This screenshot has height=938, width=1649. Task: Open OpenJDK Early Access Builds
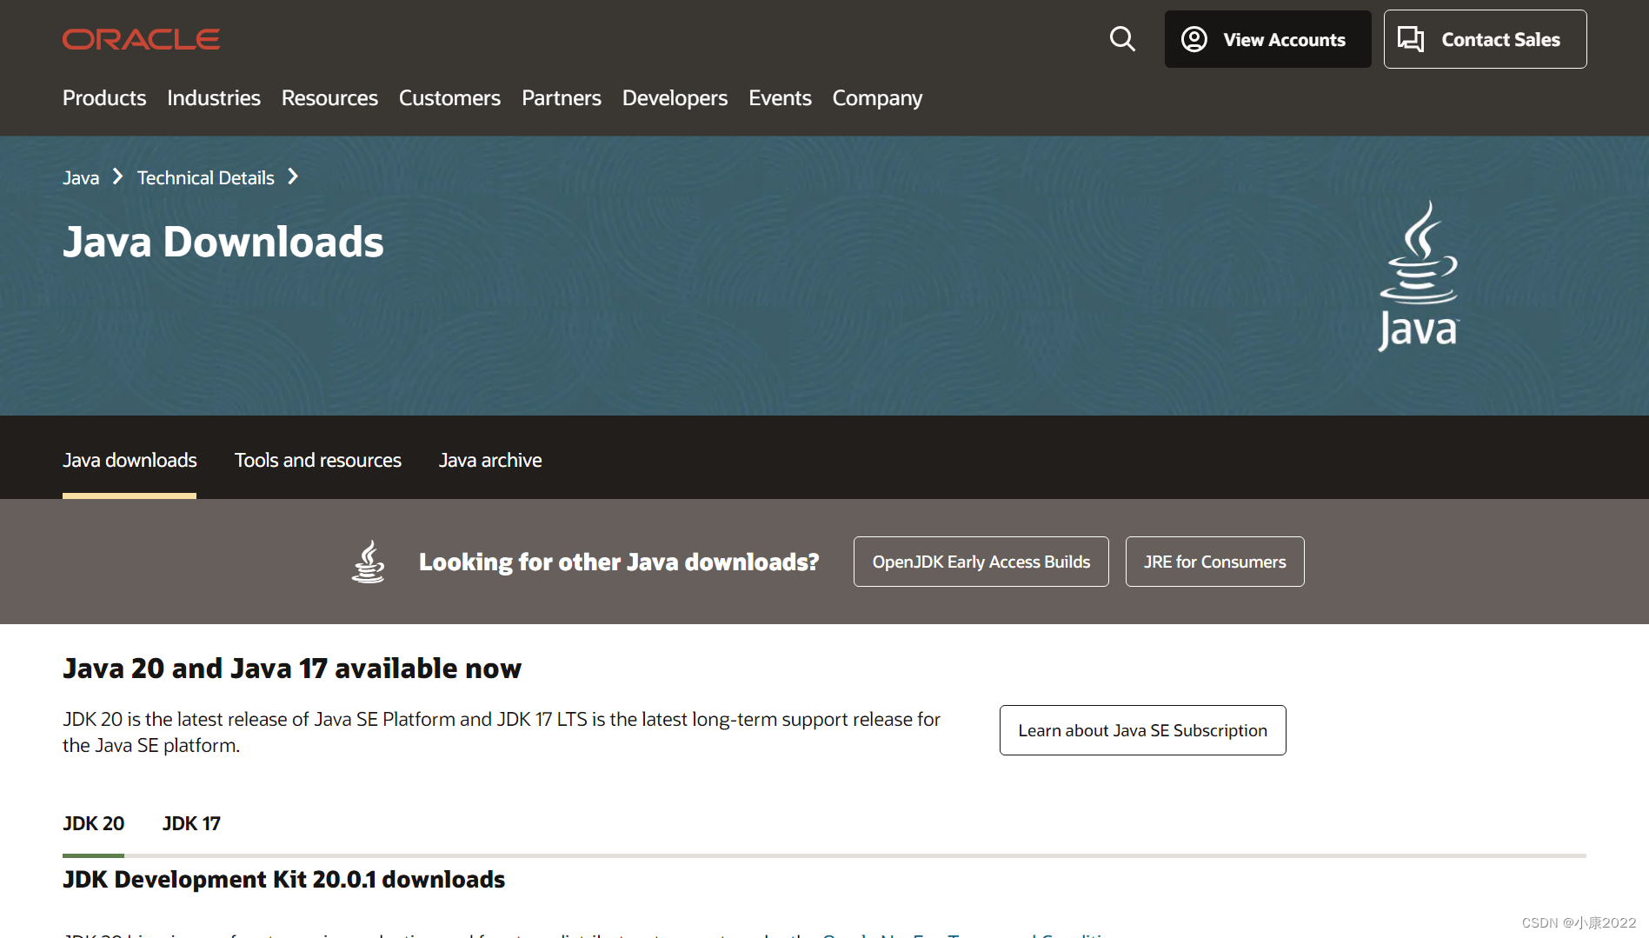point(981,562)
